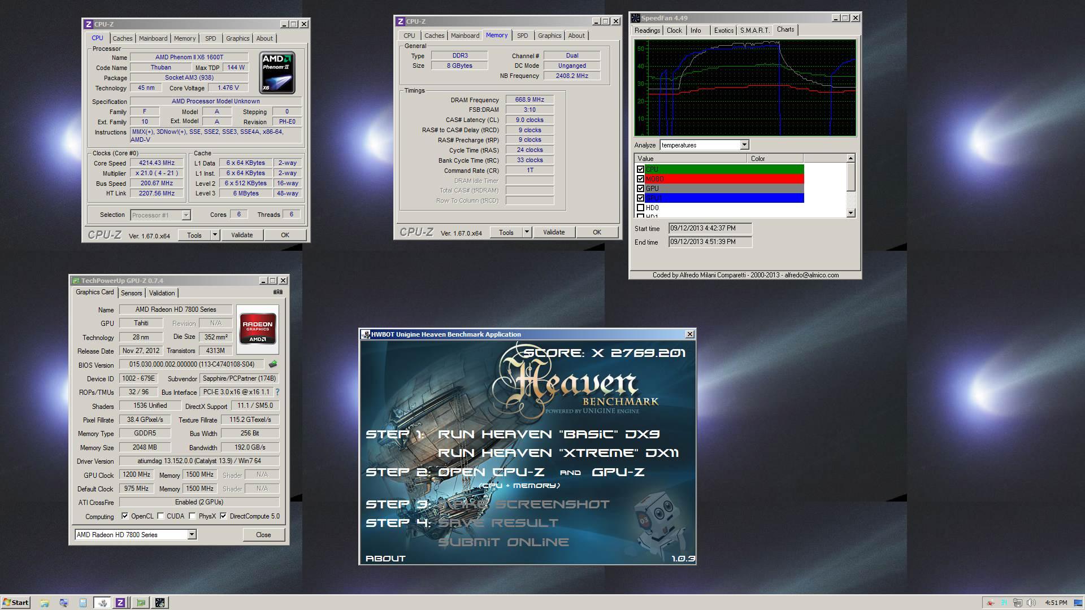Click the cyan tray icon in system tray
Viewport: 1085px width, 610px height.
tap(1004, 603)
